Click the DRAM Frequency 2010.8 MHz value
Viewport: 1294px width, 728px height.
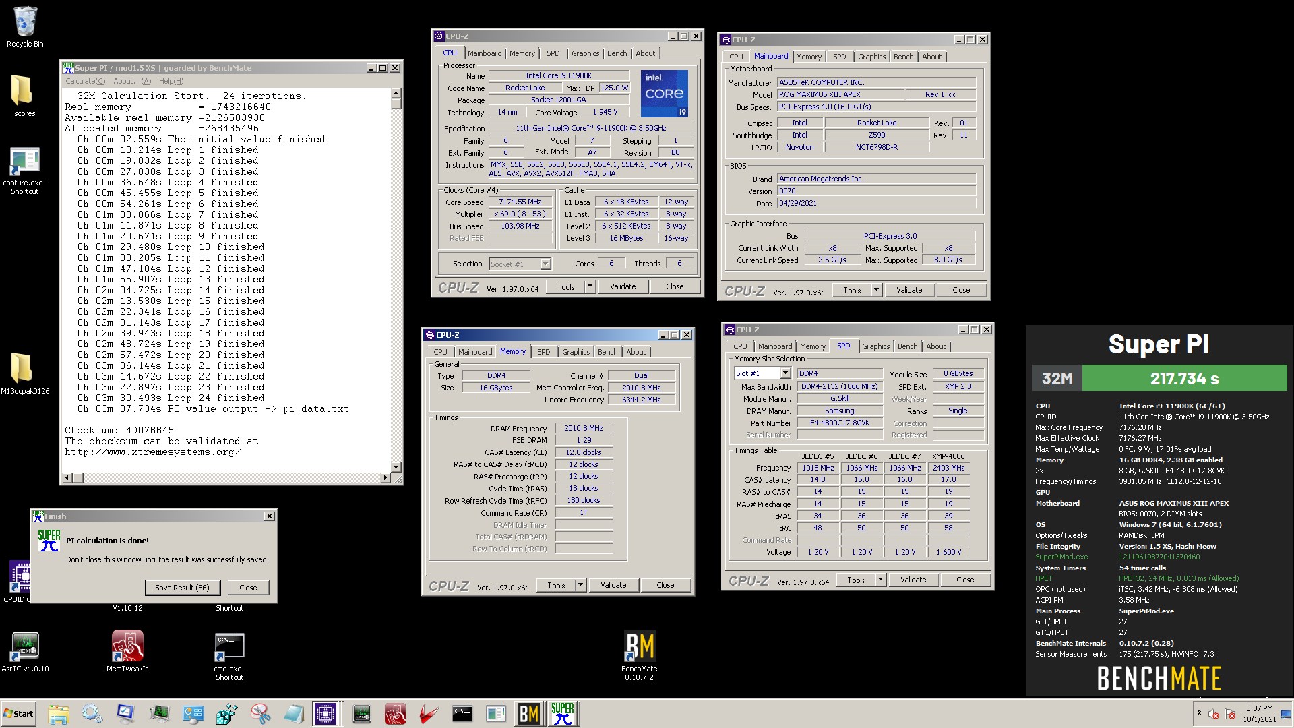pyautogui.click(x=584, y=429)
